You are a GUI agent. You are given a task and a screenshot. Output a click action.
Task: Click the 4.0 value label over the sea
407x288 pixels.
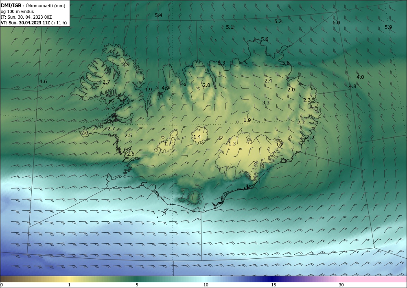[x=360, y=77]
